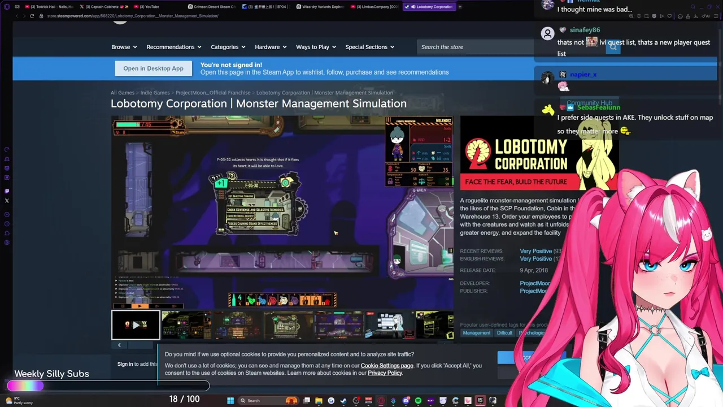Viewport: 723px width, 407px height.
Task: Click the Weekly Silly Subs progress bar
Action: [108, 386]
